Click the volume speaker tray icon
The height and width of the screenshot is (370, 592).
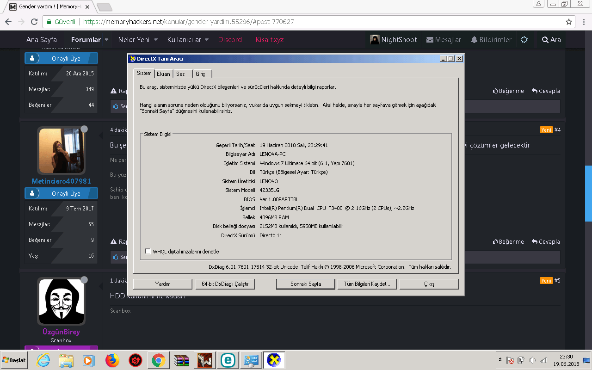point(532,360)
